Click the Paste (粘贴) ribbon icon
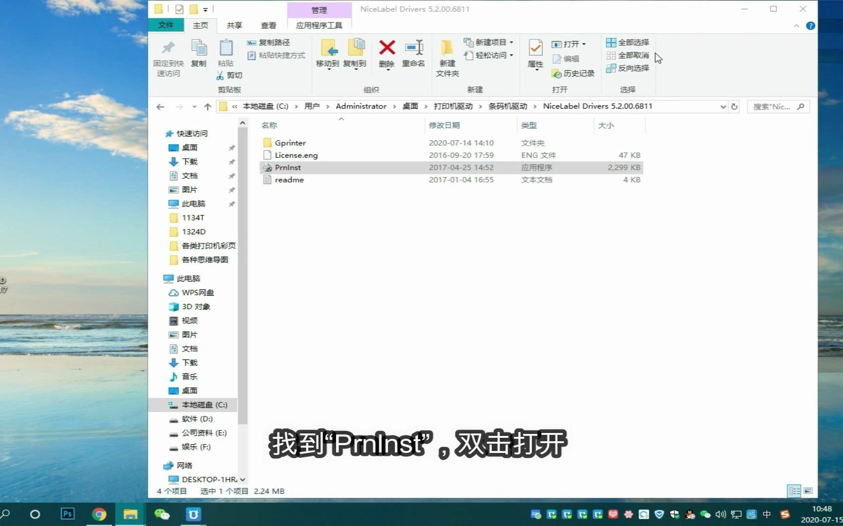 (x=225, y=48)
